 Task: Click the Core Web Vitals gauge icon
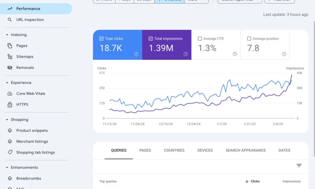(x=10, y=94)
